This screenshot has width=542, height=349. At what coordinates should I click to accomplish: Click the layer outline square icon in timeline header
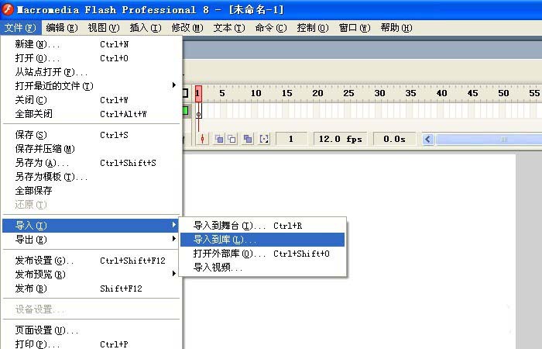[x=185, y=93]
